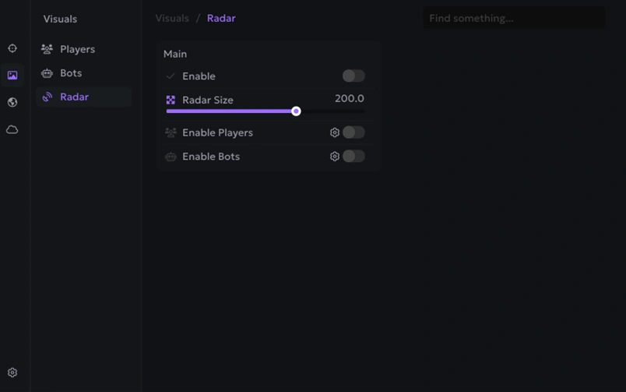This screenshot has height=392, width=626.
Task: Click the Radar Size slider handle
Action: click(x=296, y=111)
